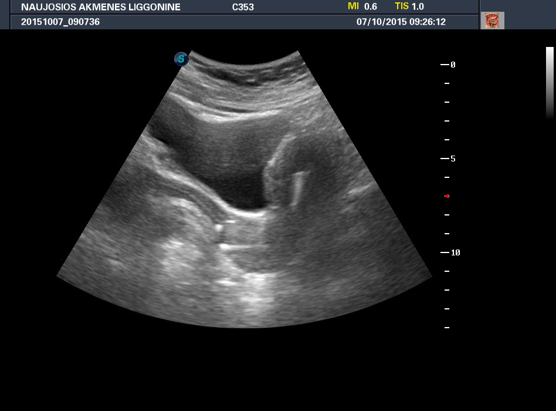The height and width of the screenshot is (411, 556).
Task: Click the hospital name NAUJOSIOS AKMENES LIGGONINE
Action: [101, 7]
